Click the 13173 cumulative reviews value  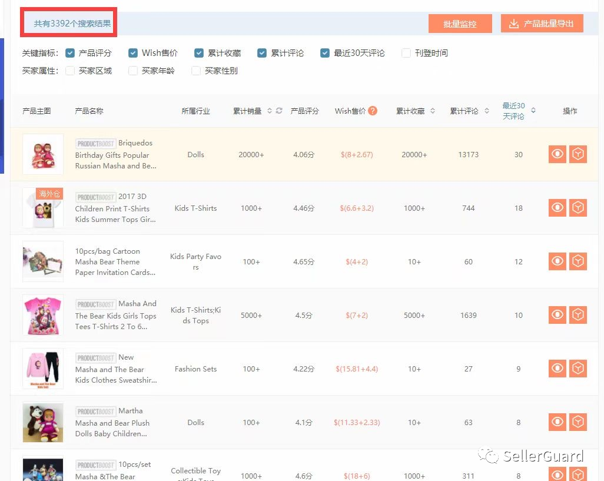point(469,154)
